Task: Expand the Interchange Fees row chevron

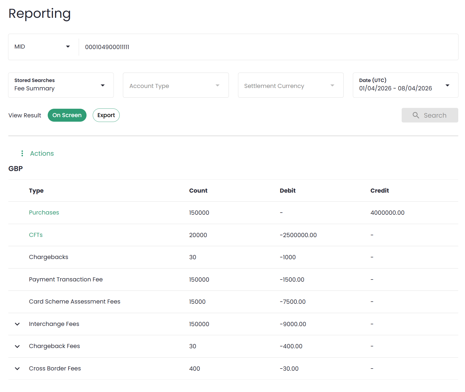Action: (17, 324)
